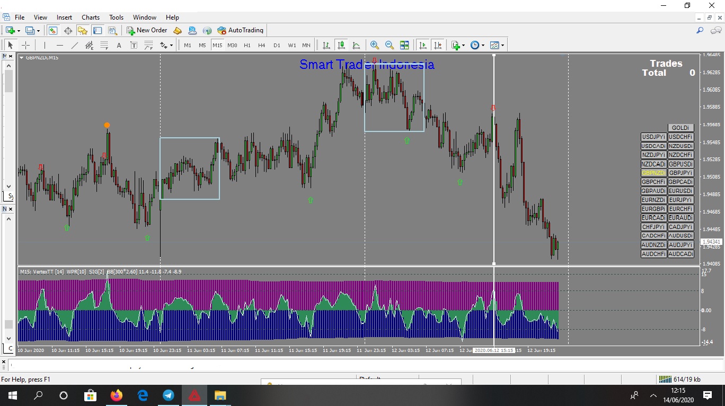
Task: Zoom in on the chart
Action: click(x=375, y=45)
